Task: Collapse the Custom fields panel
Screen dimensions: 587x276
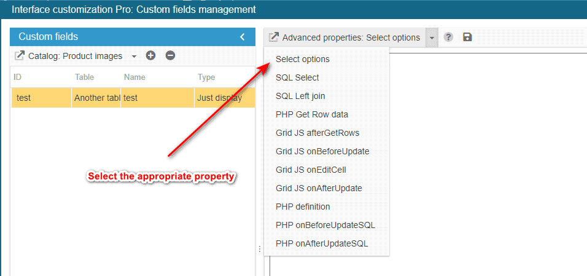Action: point(243,37)
